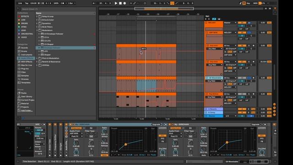Select FF2 mode on first compressor
Image resolution: width=293 pixels, height=165 pixels.
(x=163, y=138)
